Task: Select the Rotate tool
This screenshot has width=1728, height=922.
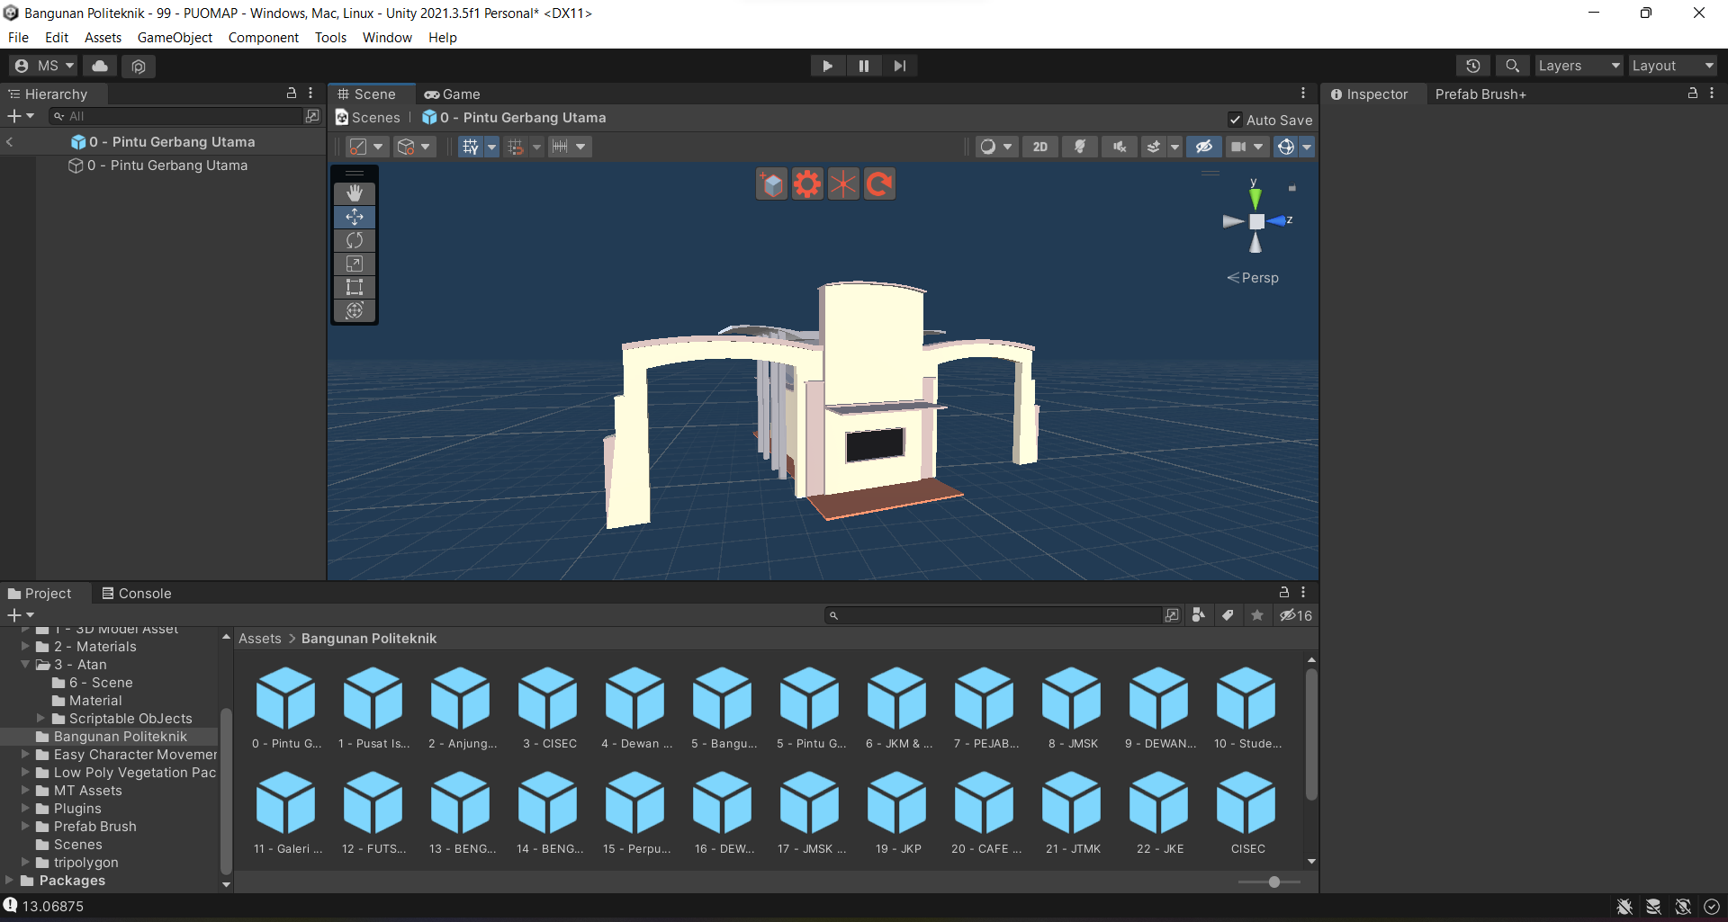Action: tap(355, 240)
